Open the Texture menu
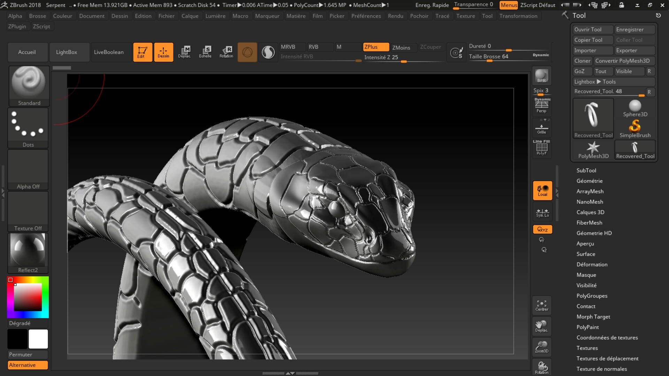Screen dimensions: 669x376 tap(466, 16)
